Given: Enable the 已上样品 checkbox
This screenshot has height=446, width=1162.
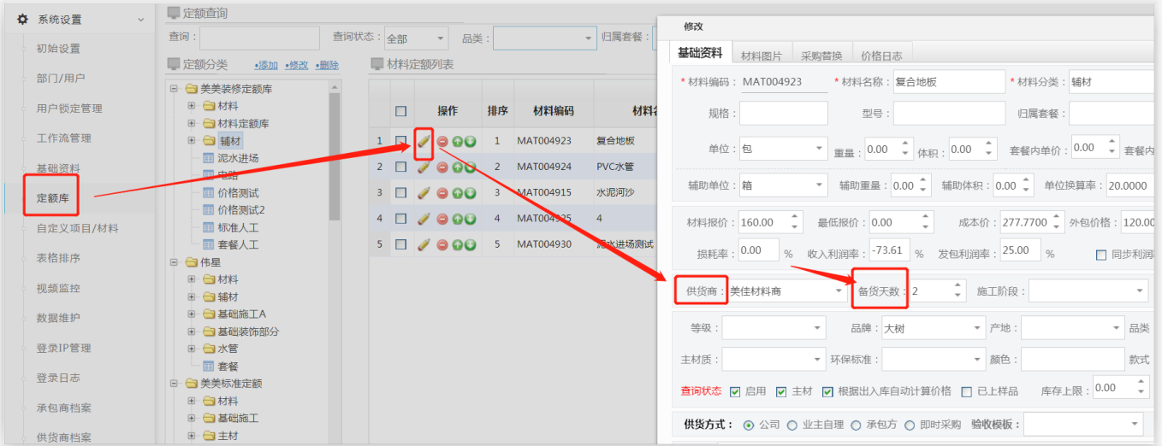Looking at the screenshot, I should pyautogui.click(x=967, y=391).
